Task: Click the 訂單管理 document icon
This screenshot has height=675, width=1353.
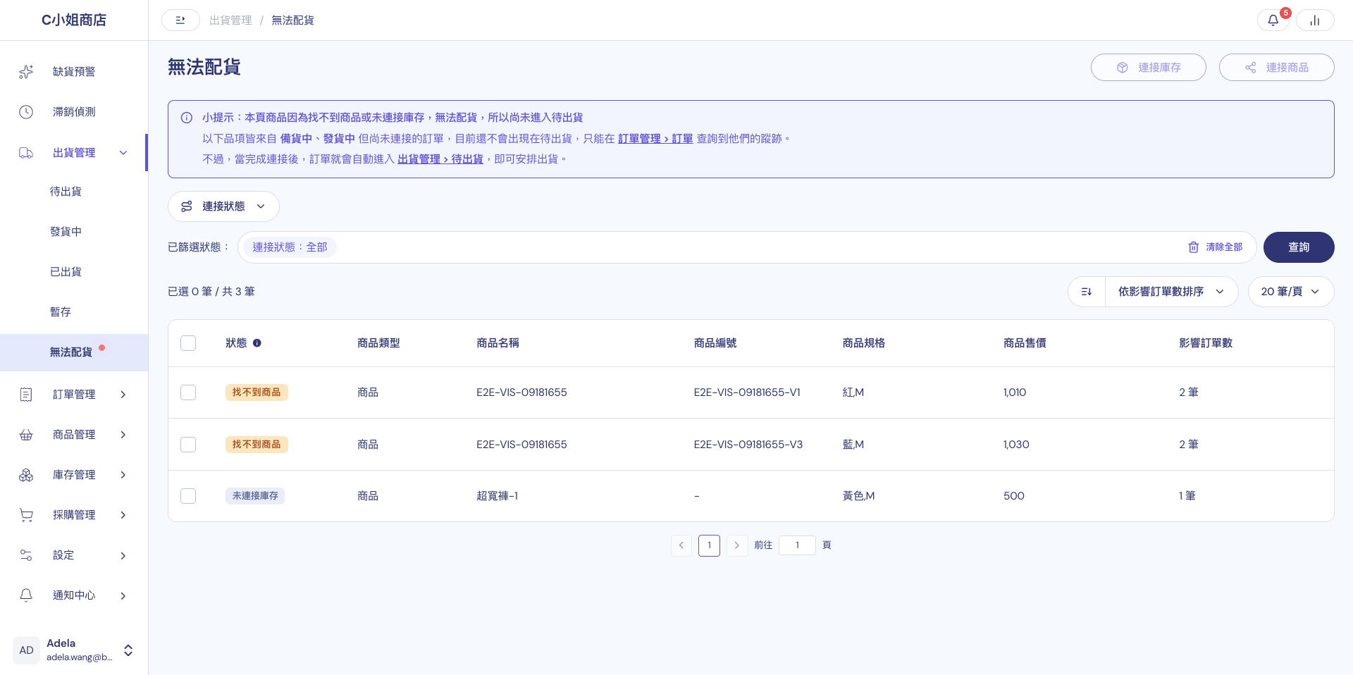Action: (x=26, y=395)
